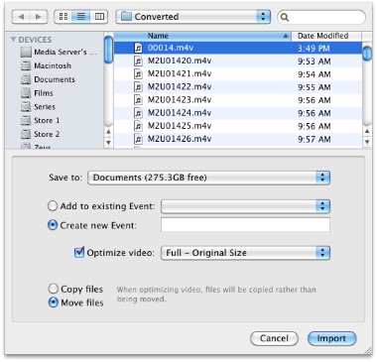Open the Converted folder path dropdown

pyautogui.click(x=193, y=17)
